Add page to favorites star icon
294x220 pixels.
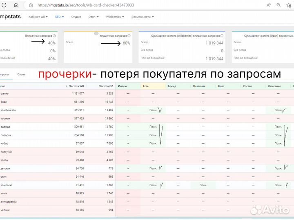coord(289,5)
